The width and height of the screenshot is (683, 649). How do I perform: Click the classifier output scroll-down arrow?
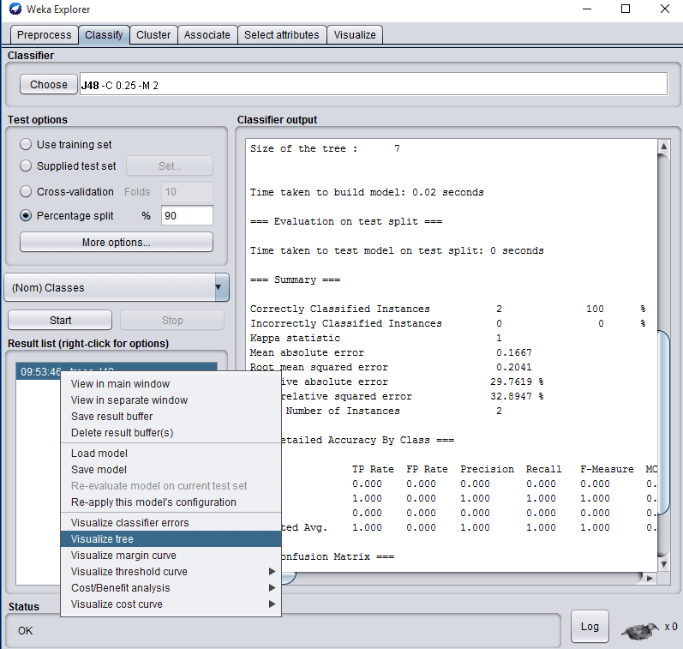click(663, 564)
